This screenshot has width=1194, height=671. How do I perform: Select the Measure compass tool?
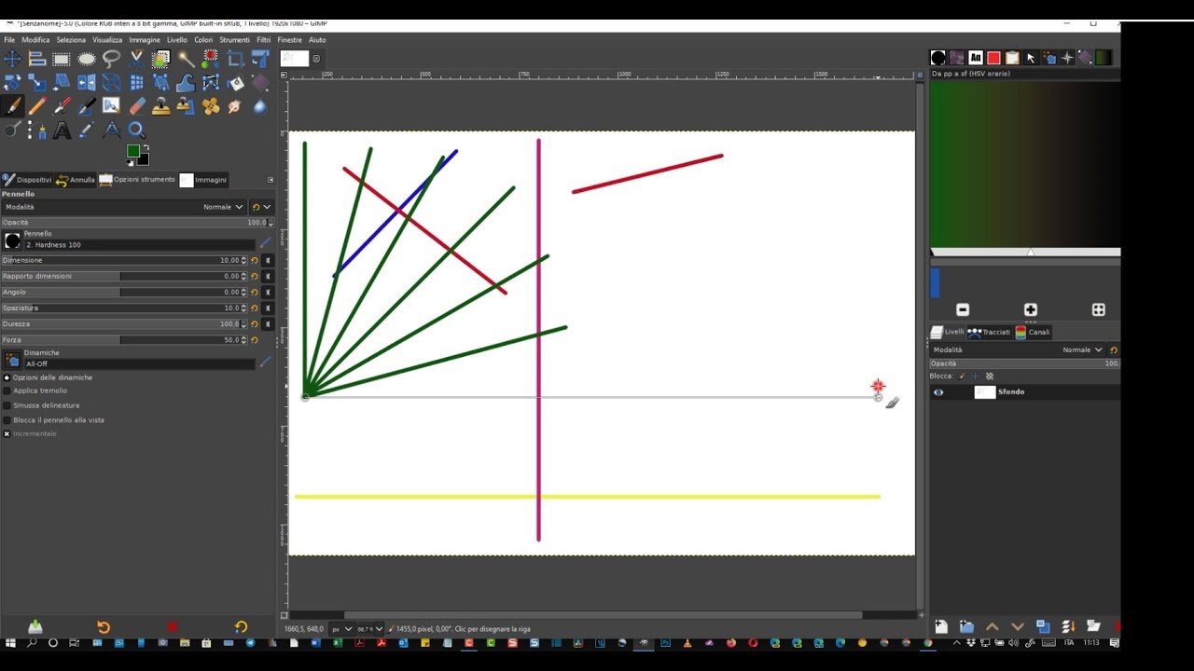(111, 130)
